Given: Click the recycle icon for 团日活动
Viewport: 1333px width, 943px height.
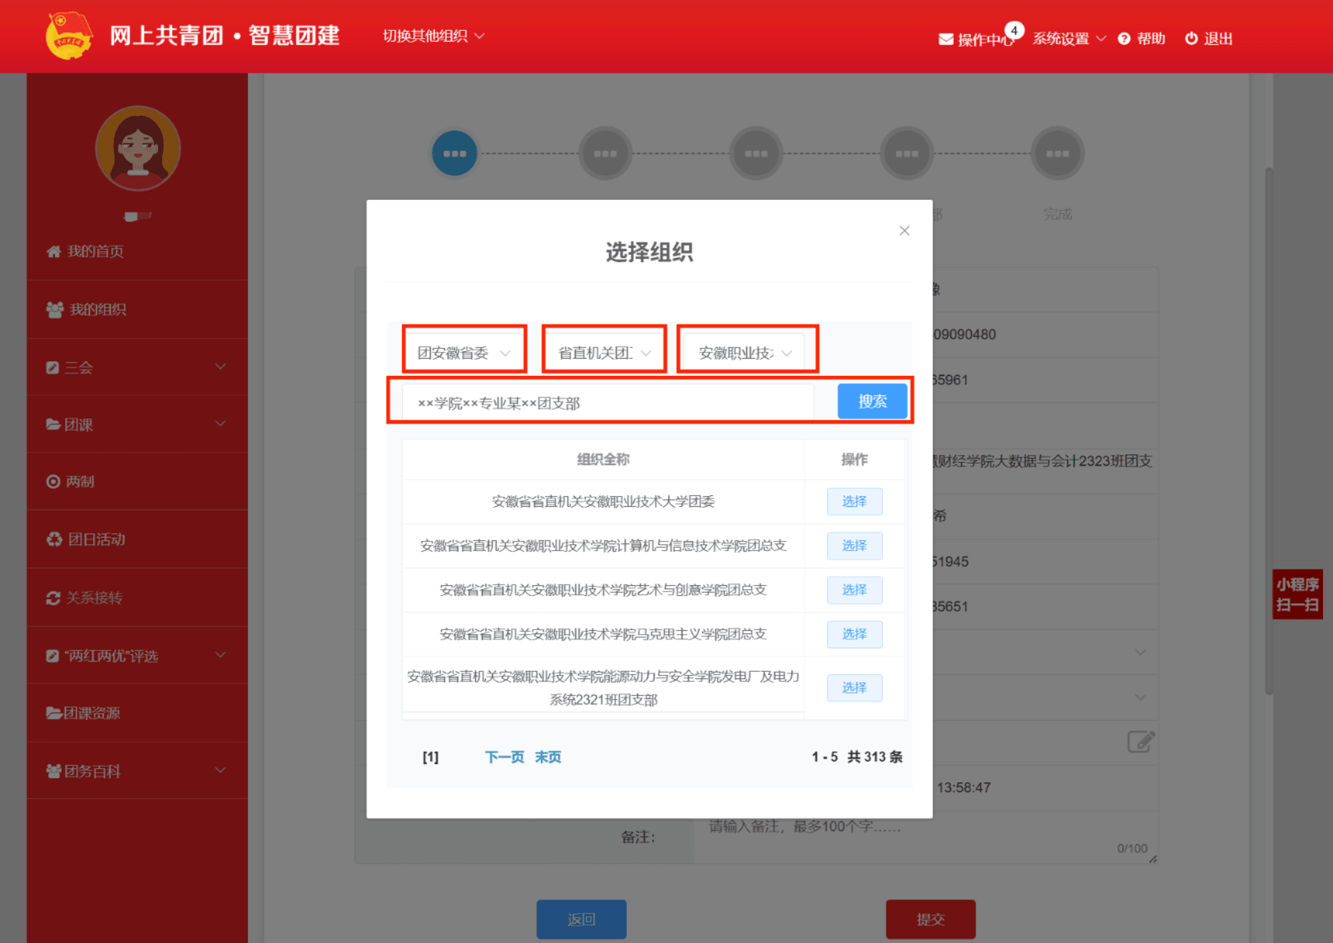Looking at the screenshot, I should pos(54,540).
